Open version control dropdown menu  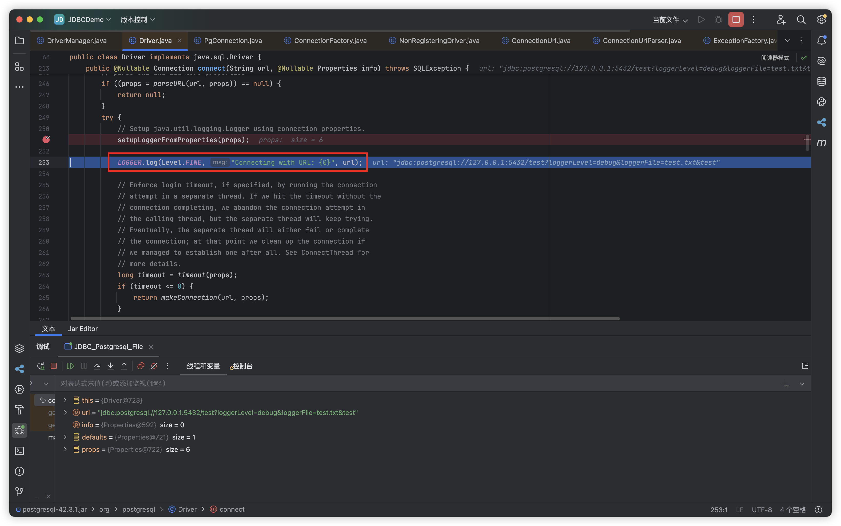pos(138,19)
